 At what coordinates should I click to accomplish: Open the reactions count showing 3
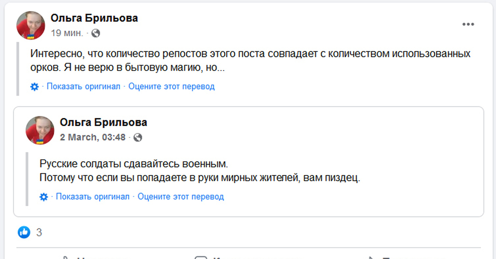click(x=39, y=233)
